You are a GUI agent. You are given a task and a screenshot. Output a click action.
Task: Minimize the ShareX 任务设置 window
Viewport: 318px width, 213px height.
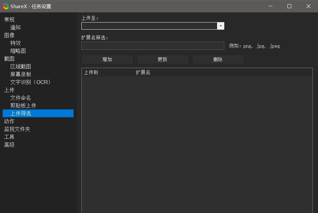click(x=270, y=6)
